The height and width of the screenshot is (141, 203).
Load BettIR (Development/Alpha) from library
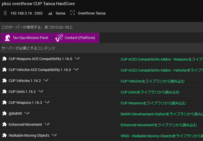[x=162, y=114]
